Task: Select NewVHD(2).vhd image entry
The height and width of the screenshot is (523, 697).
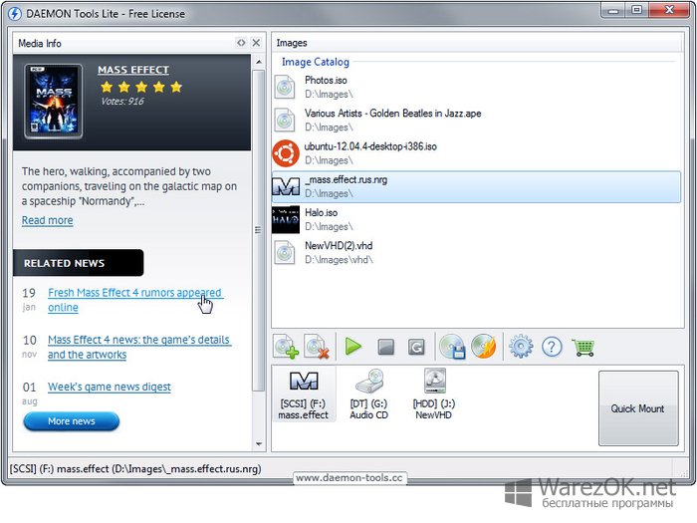Action: [x=476, y=253]
